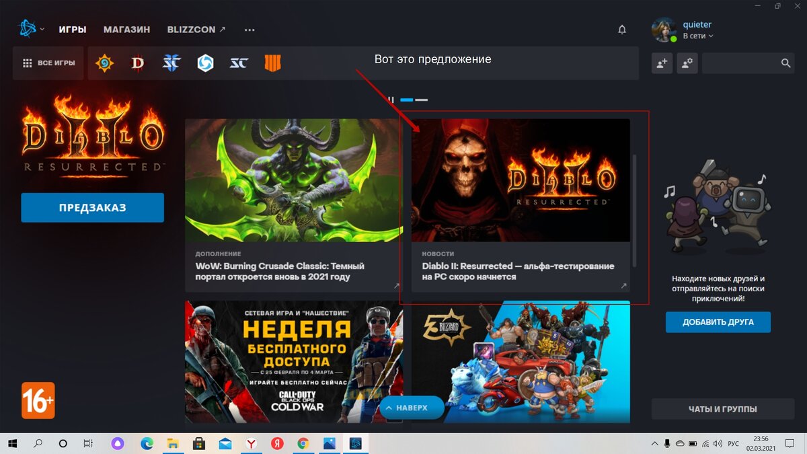Open the Cold War free access week card
This screenshot has height=454, width=807.
click(x=294, y=362)
